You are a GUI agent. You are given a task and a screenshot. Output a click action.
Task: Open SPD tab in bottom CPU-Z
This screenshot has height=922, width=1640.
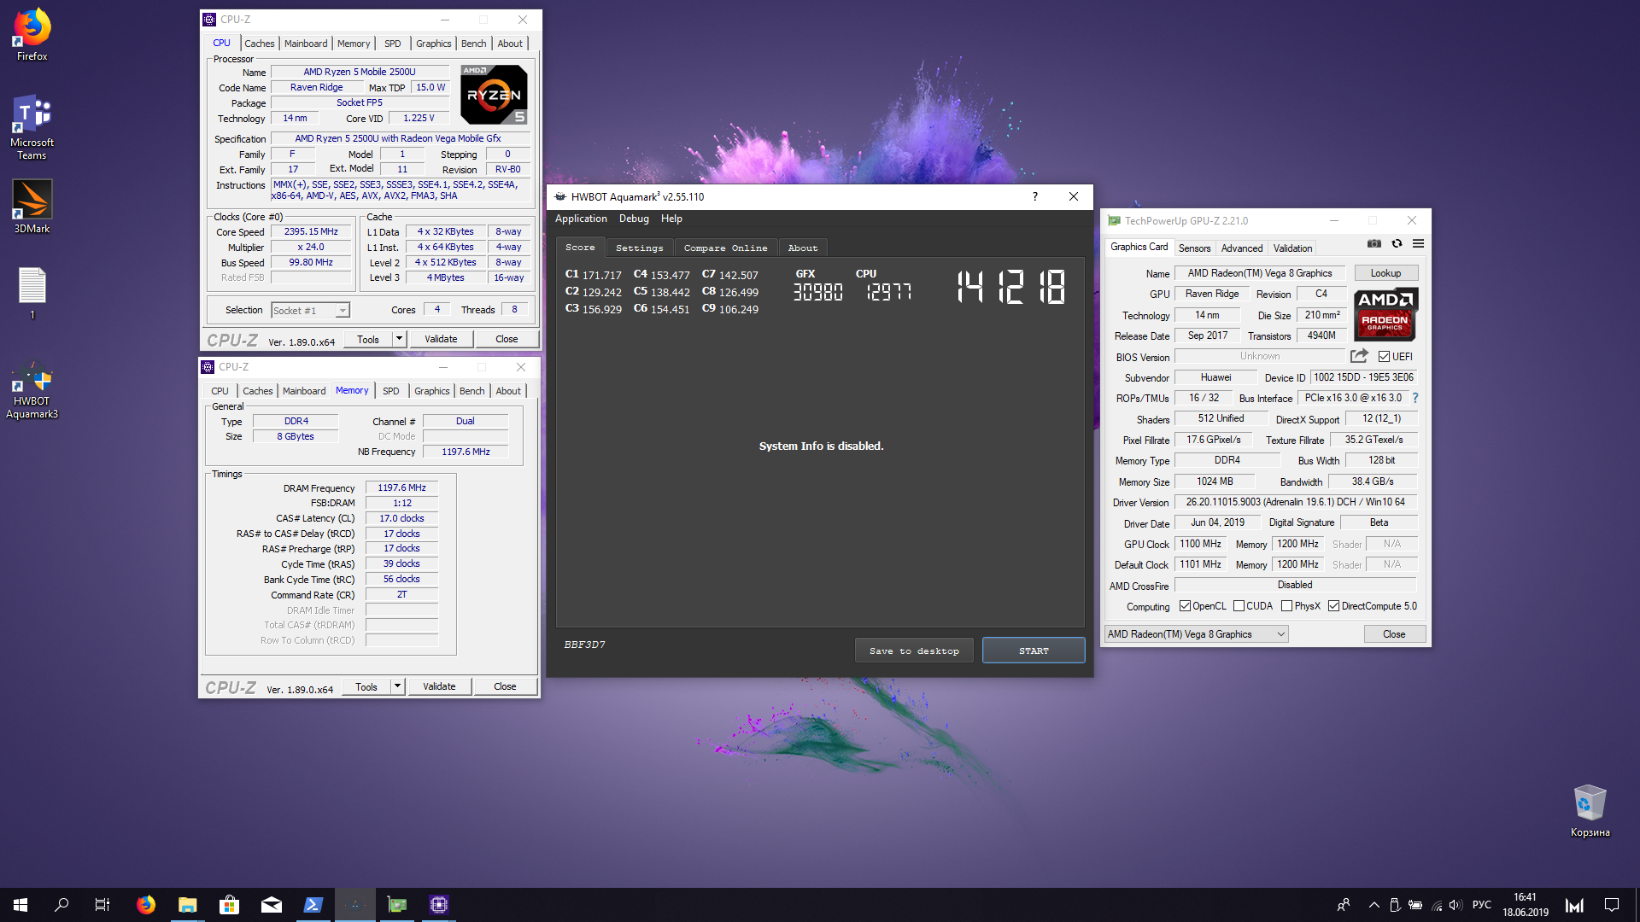point(390,391)
